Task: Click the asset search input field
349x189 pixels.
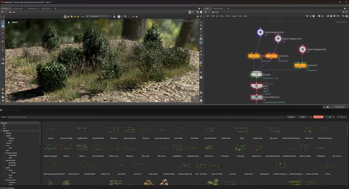Action: (x=146, y=117)
